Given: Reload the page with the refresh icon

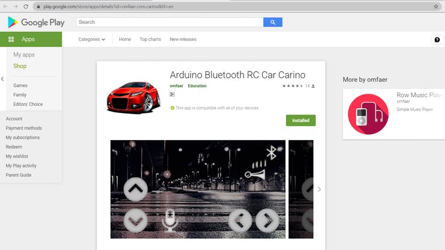Looking at the screenshot, I should (26, 7).
